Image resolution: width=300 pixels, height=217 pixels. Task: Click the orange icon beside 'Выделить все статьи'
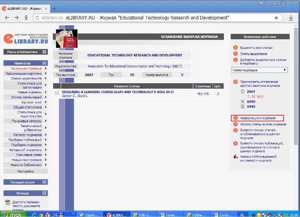tap(235, 47)
